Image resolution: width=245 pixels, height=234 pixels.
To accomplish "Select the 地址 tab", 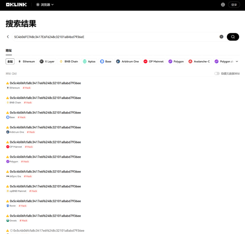I will [x=9, y=50].
